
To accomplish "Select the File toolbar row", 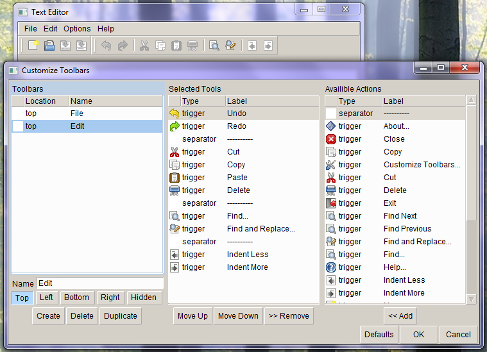I will 87,113.
